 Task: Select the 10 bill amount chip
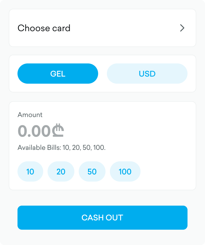pyautogui.click(x=30, y=171)
